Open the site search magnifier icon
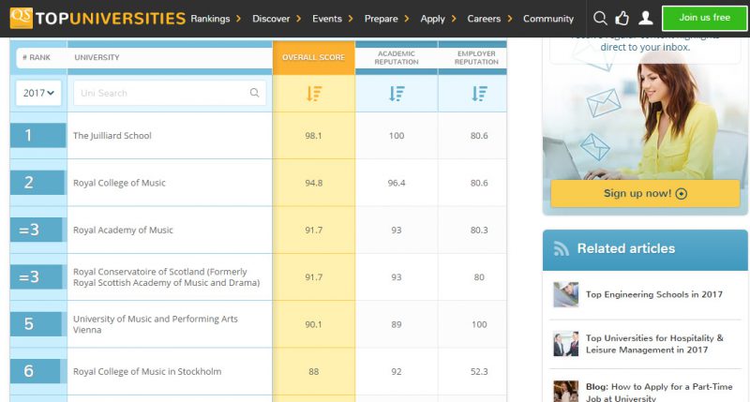Viewport: 750px width, 402px height. coord(600,18)
